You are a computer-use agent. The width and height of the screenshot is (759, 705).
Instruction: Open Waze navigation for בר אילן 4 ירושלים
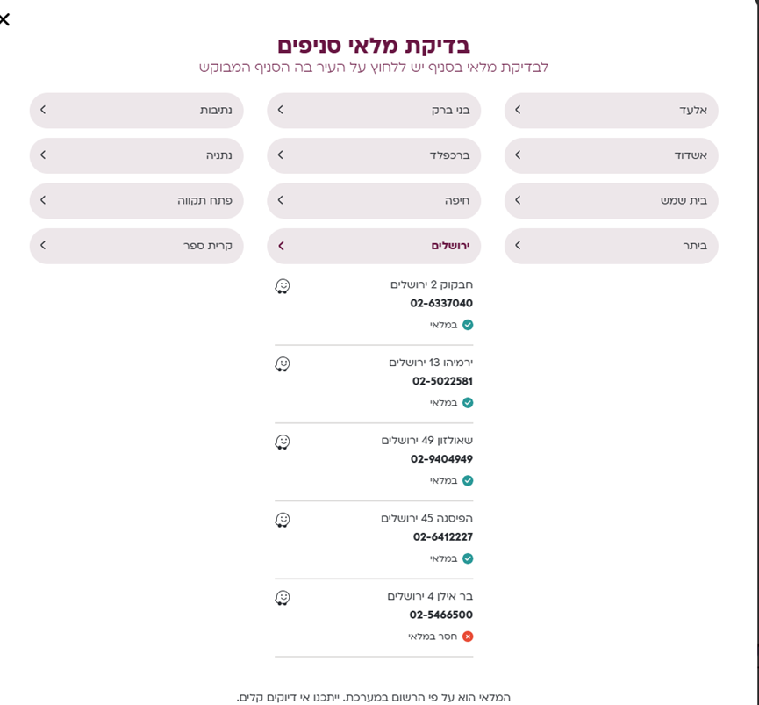click(283, 598)
